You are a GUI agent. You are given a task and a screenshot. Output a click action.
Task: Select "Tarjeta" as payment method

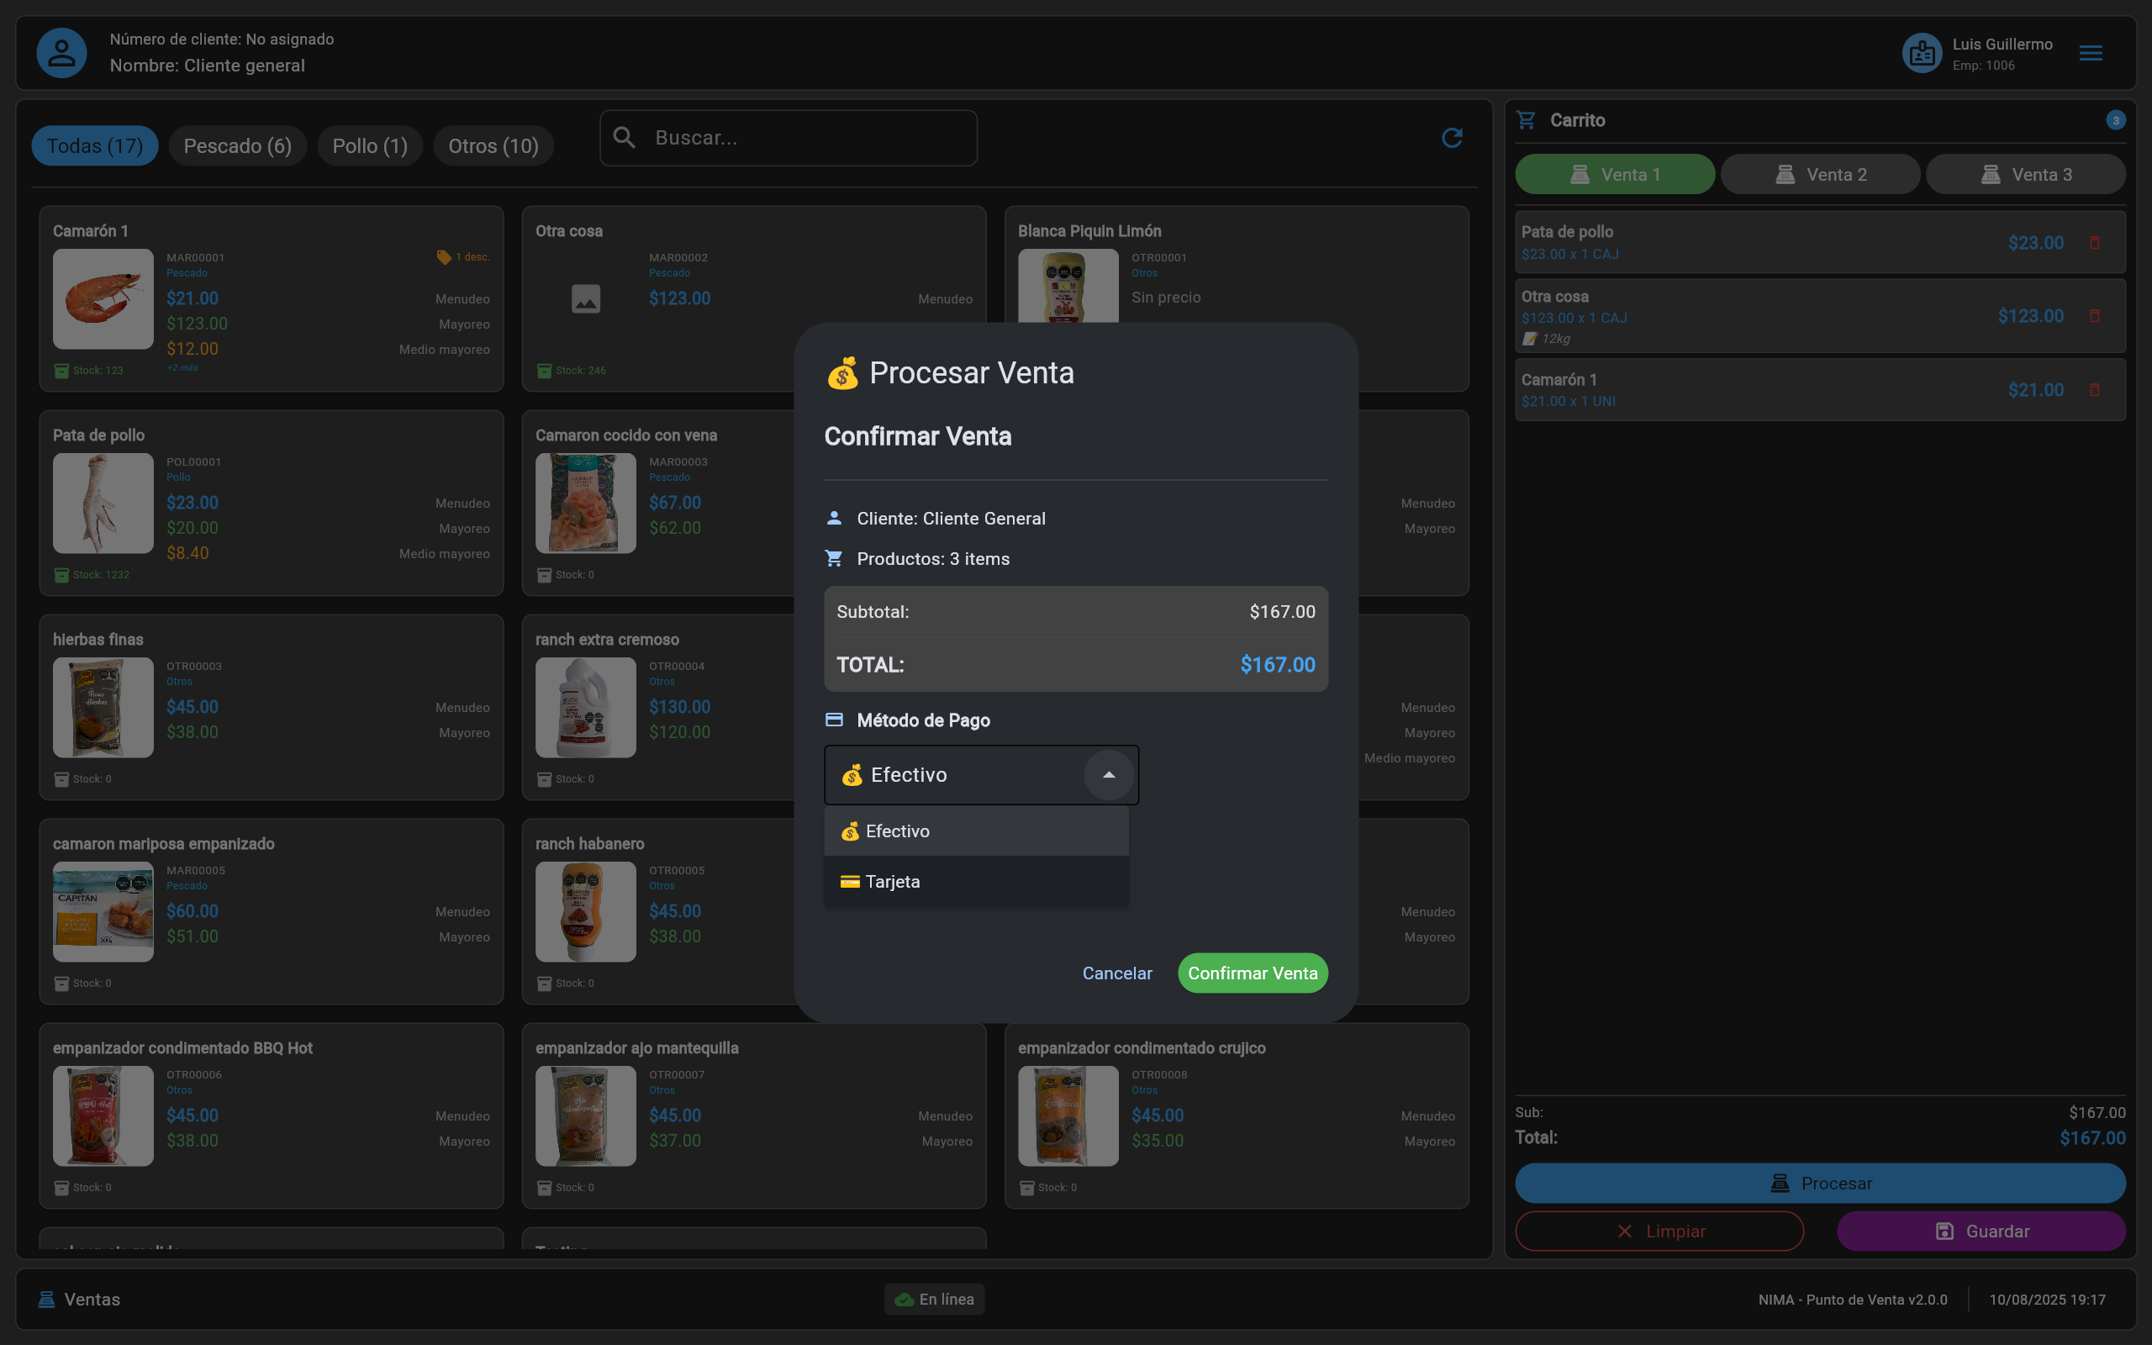[892, 881]
